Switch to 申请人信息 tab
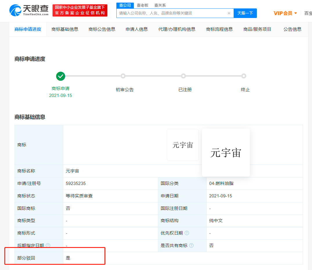This screenshot has height=270, width=312. coord(137,29)
